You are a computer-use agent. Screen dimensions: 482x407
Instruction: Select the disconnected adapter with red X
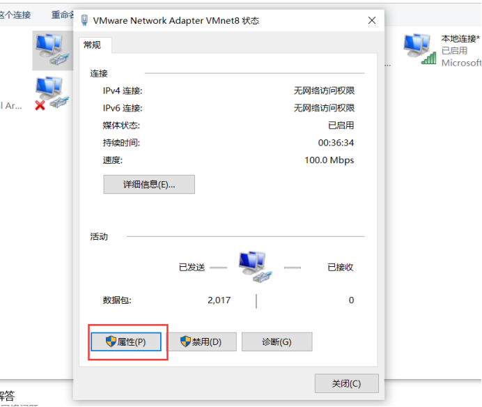[52, 93]
